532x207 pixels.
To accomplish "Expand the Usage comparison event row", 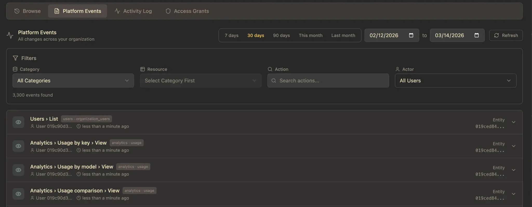I will (x=514, y=194).
